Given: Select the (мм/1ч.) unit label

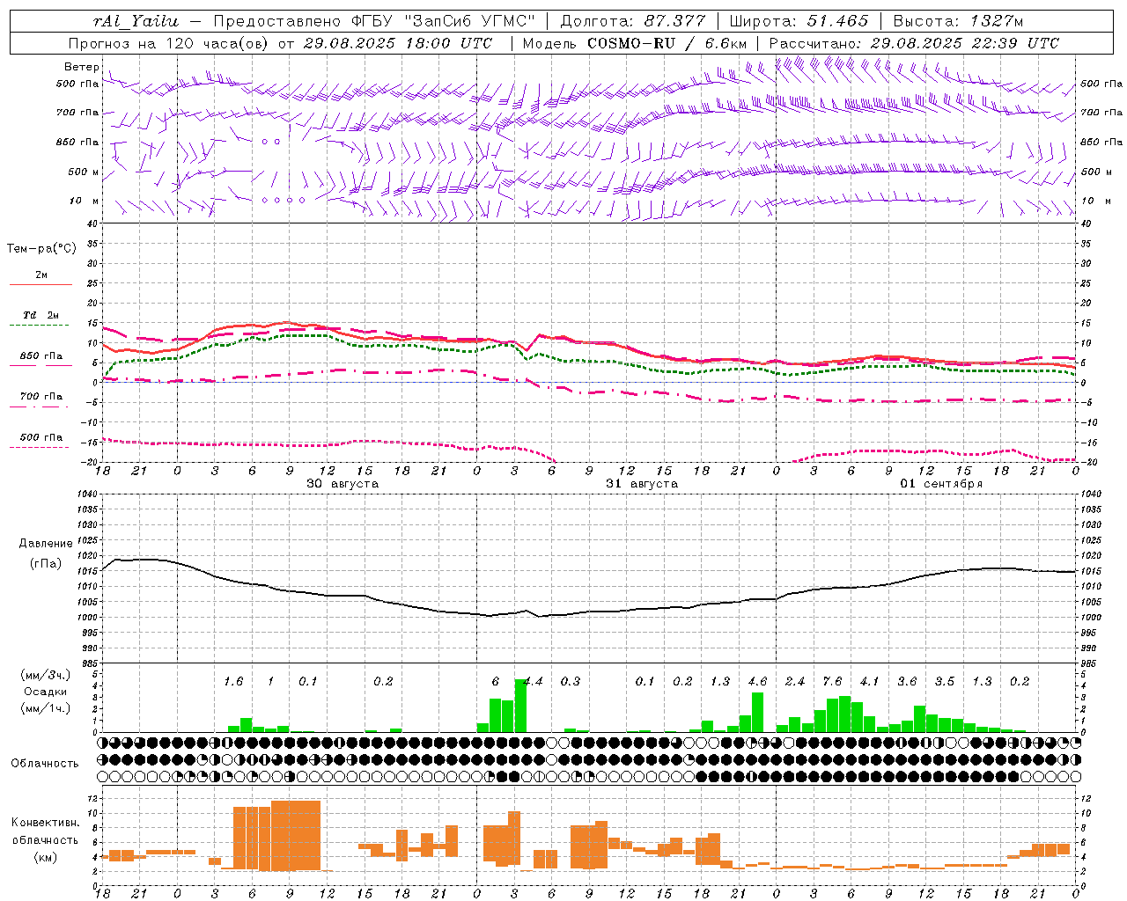Looking at the screenshot, I should 45,707.
